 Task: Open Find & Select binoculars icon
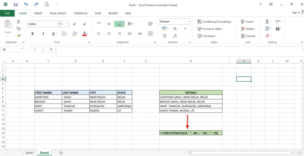pos(278,29)
